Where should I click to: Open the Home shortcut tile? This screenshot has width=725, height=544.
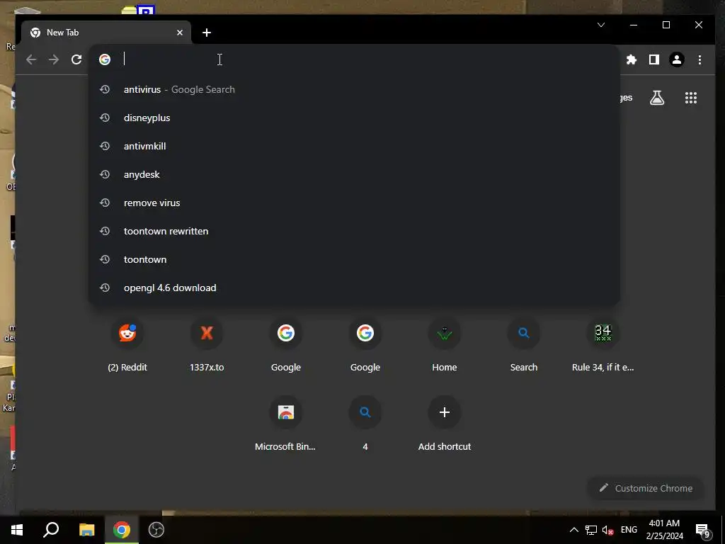[445, 345]
